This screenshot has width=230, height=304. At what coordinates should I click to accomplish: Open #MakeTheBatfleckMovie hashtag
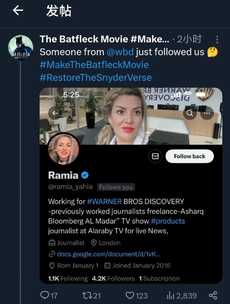click(x=94, y=65)
